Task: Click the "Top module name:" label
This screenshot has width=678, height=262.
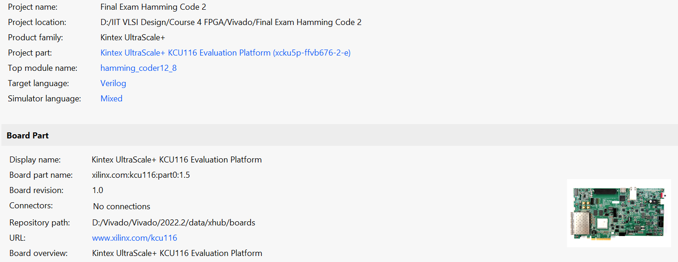Action: coord(43,68)
